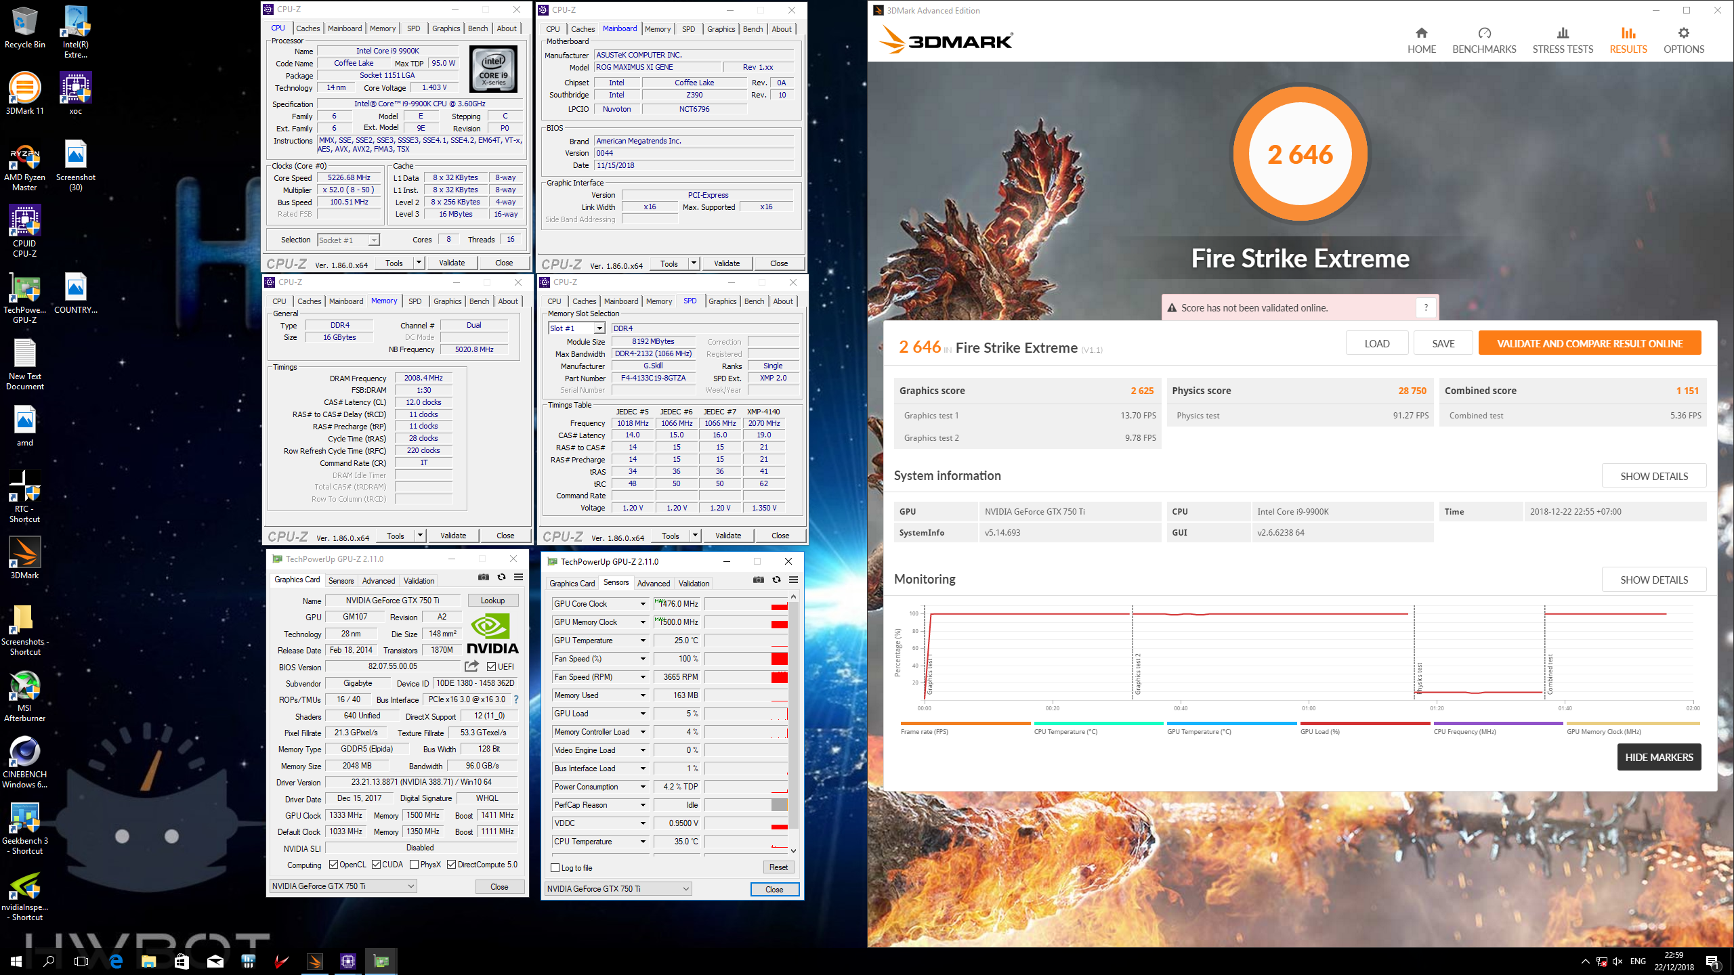This screenshot has height=975, width=1734.
Task: Open Geekbench 3 desktop shortcut
Action: pyautogui.click(x=25, y=829)
